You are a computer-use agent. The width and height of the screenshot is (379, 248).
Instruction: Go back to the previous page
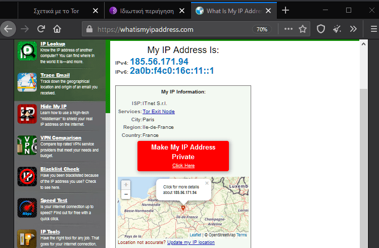tap(8, 29)
